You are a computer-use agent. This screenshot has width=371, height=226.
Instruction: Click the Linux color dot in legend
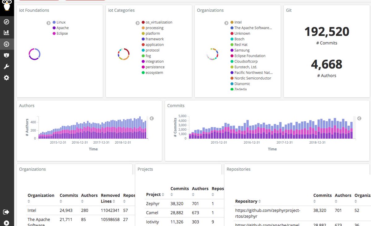coord(54,22)
